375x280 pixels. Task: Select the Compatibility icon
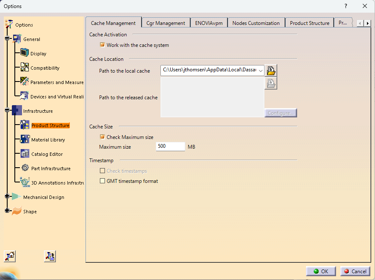[x=25, y=67]
